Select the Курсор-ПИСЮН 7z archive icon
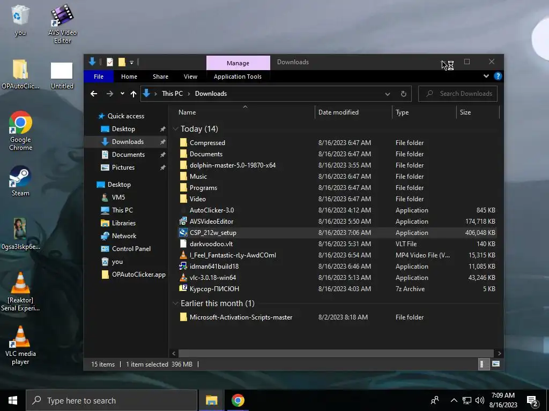This screenshot has height=411, width=549. (183, 288)
